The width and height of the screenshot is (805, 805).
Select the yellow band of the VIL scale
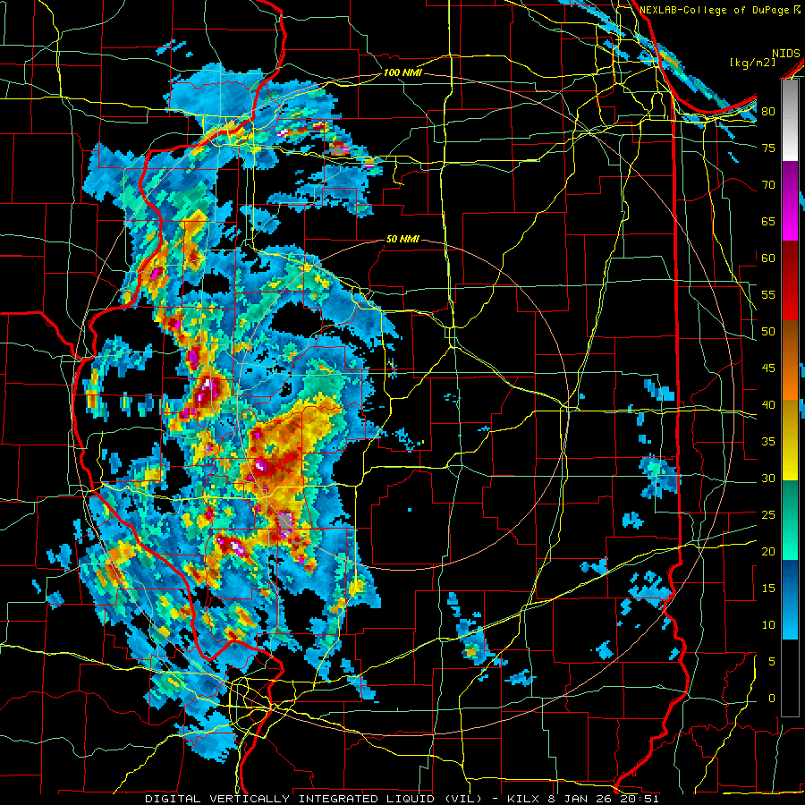point(790,440)
